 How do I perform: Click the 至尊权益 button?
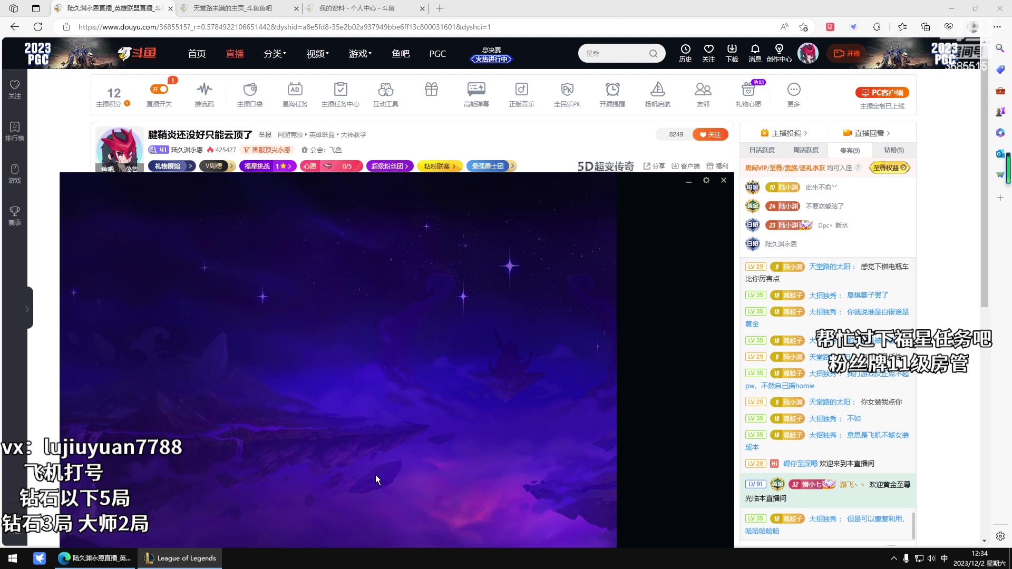[x=890, y=168]
